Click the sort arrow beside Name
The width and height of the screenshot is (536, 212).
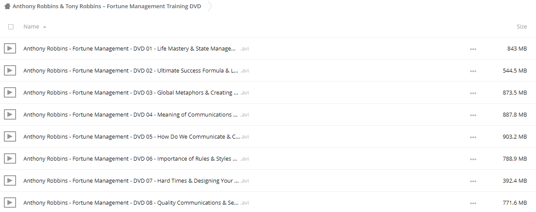point(45,27)
